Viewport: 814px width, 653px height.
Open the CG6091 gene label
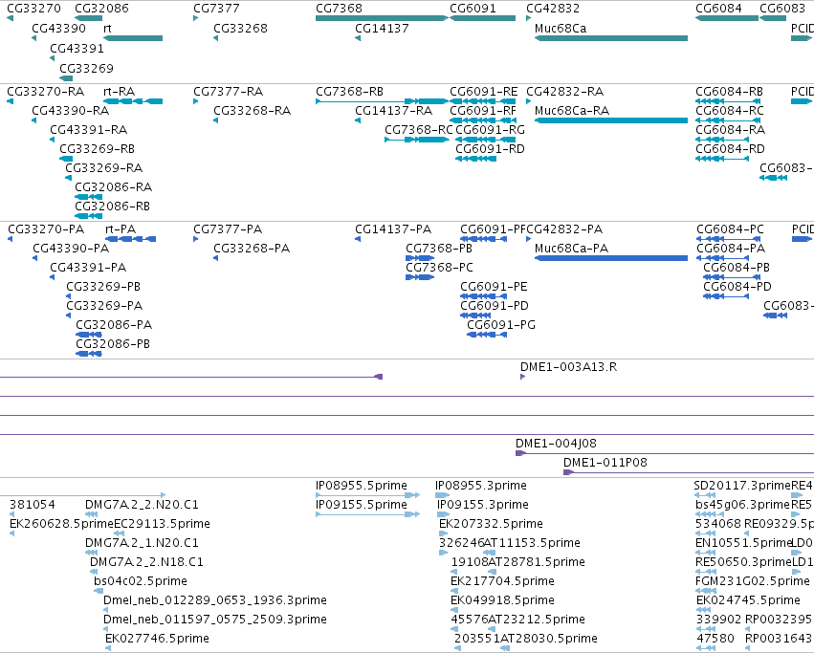[473, 9]
